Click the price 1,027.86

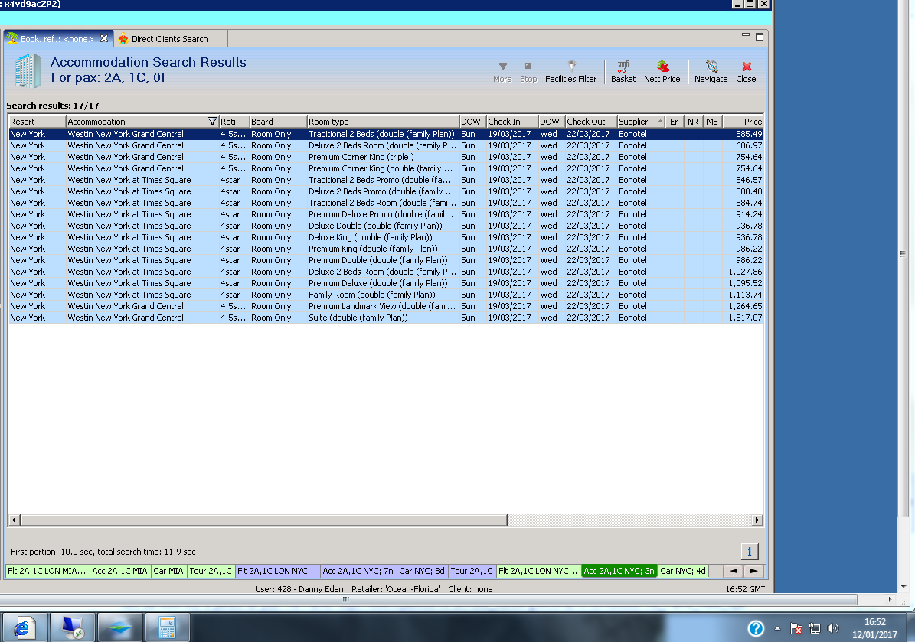pos(745,272)
